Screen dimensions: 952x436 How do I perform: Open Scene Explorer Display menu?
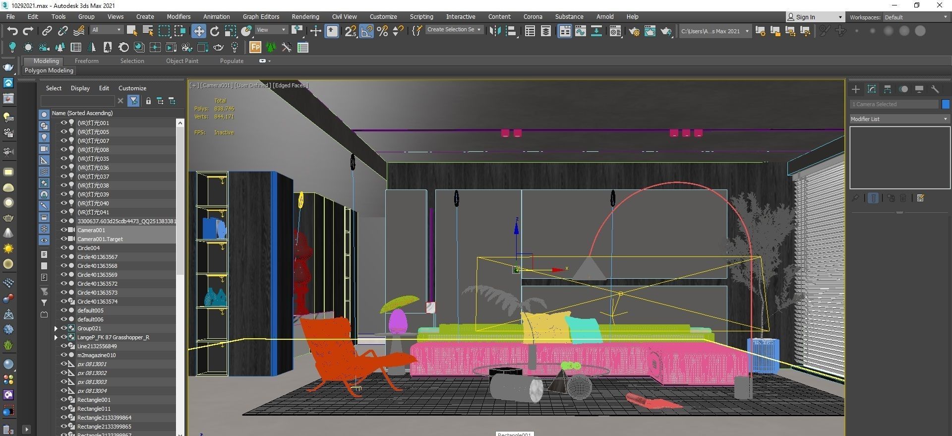(80, 88)
